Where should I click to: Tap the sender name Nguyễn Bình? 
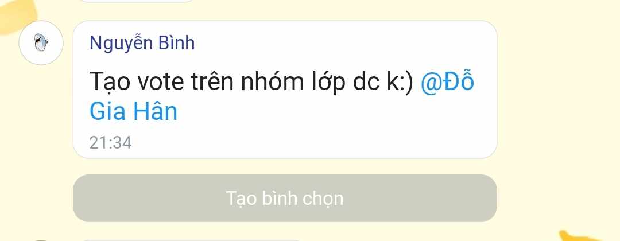click(142, 42)
